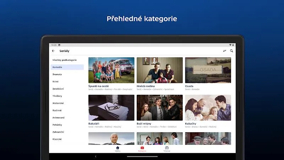Select the Kategorie bottom navigation icon
Screen dimensions: 284x160
coord(142,148)
